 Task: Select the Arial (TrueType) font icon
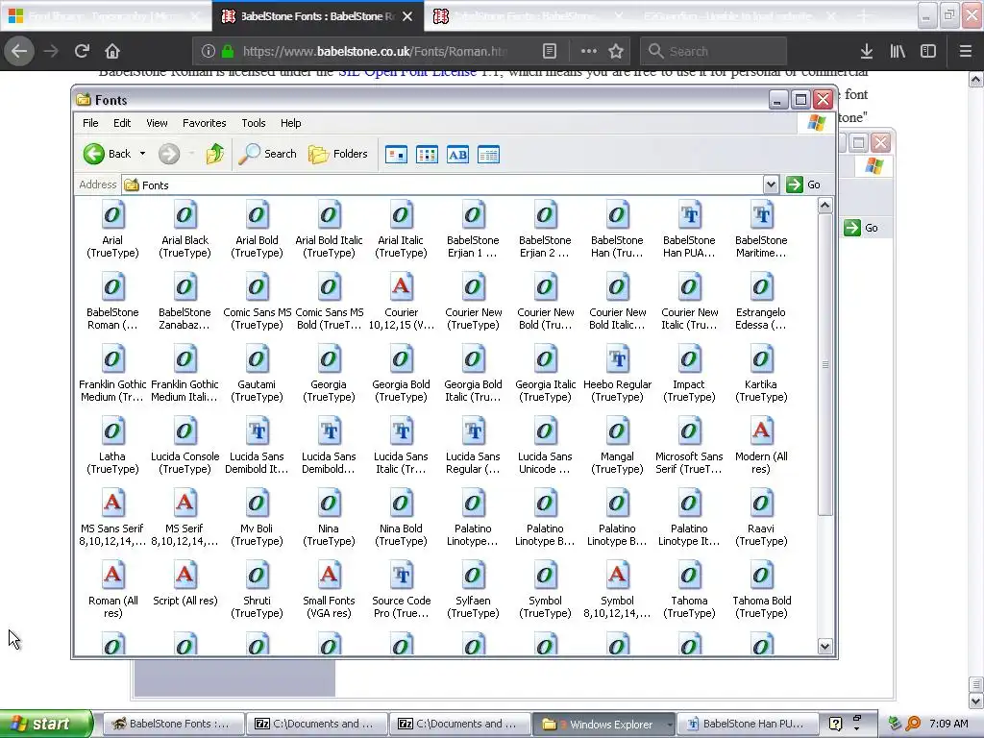(x=112, y=215)
